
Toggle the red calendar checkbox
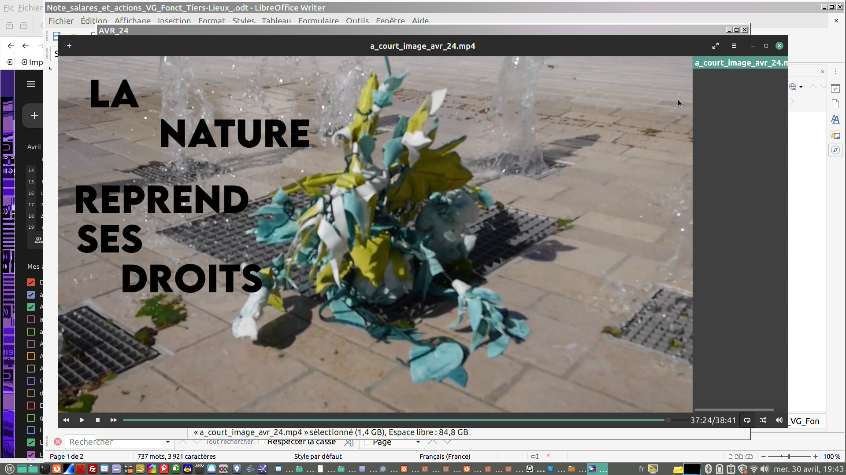coord(31,282)
